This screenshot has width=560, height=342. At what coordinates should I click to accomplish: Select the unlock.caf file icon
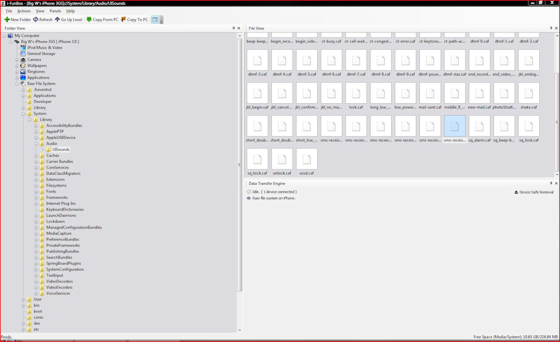[x=282, y=159]
